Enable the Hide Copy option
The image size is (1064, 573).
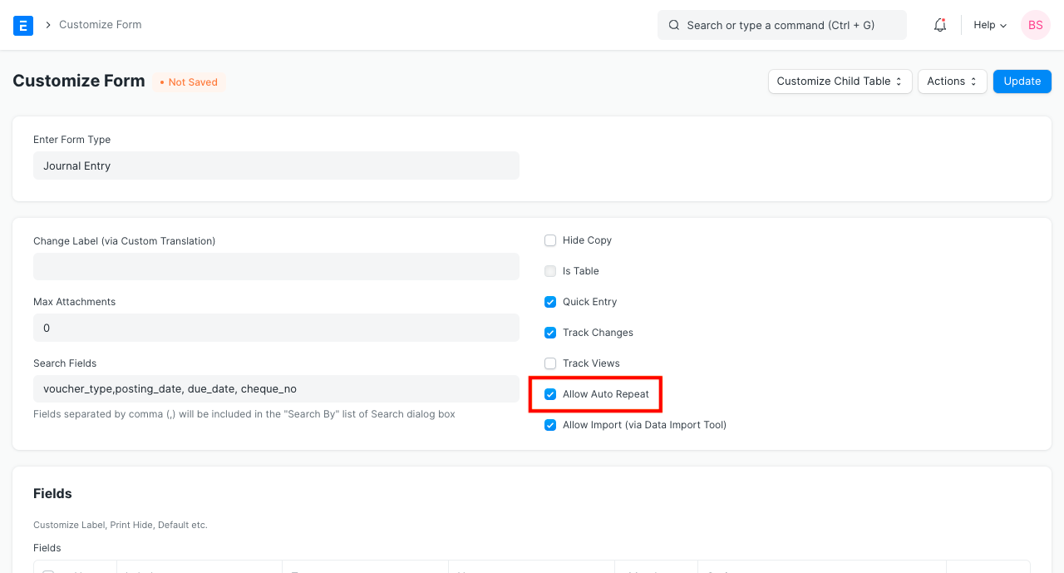pos(550,240)
